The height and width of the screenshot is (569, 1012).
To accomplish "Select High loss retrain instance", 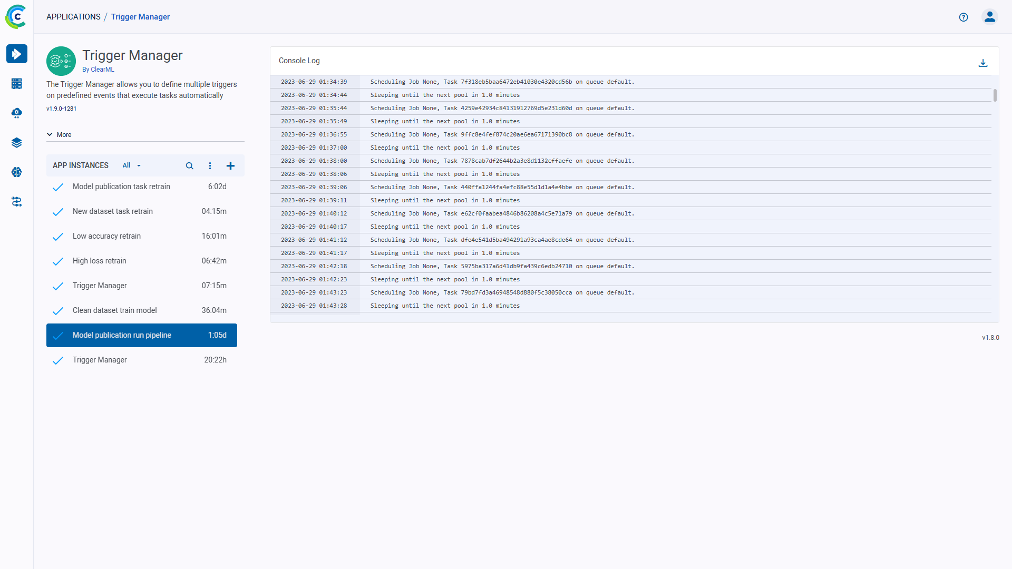I will [x=100, y=261].
